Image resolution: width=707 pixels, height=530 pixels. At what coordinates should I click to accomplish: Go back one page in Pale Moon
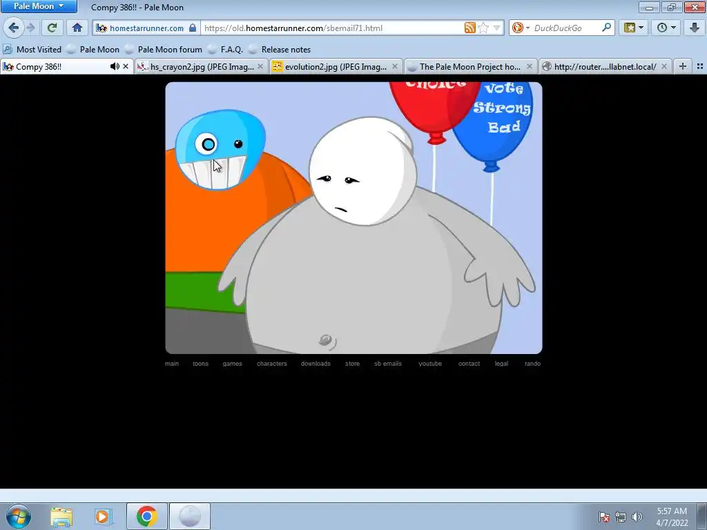[13, 28]
